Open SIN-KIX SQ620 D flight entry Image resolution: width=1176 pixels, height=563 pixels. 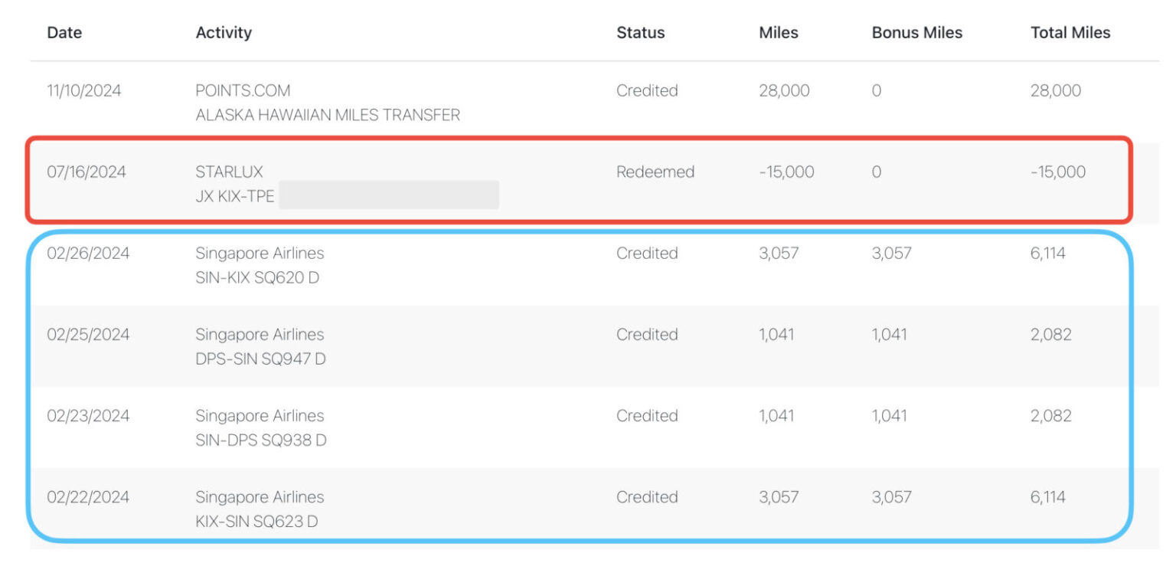point(256,278)
